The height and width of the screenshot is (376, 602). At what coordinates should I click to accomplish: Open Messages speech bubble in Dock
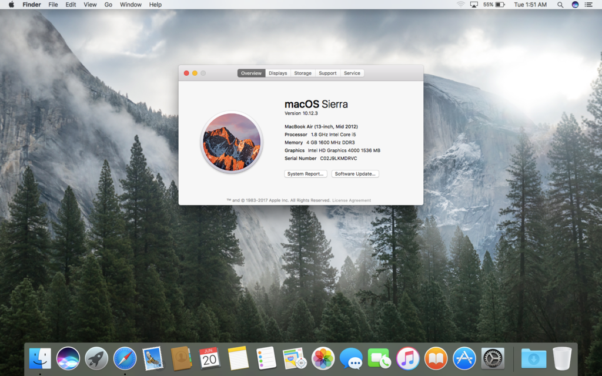point(351,358)
